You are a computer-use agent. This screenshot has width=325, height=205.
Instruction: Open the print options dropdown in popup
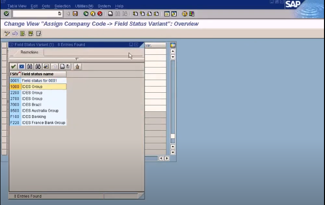(68, 67)
